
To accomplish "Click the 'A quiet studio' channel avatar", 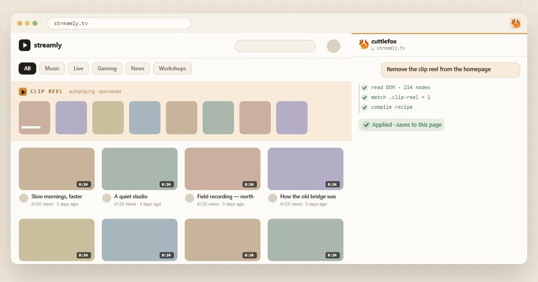I will pos(107,198).
